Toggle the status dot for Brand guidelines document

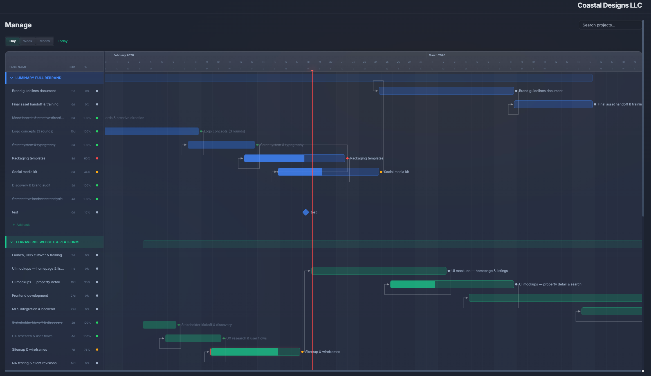(x=97, y=91)
